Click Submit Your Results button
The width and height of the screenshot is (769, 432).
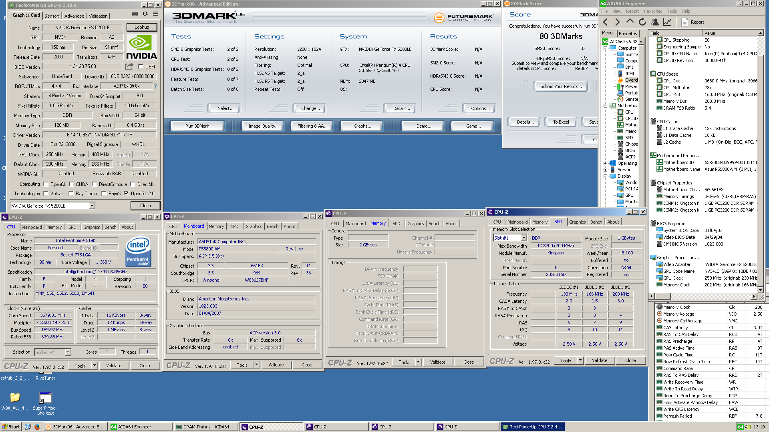pos(561,86)
